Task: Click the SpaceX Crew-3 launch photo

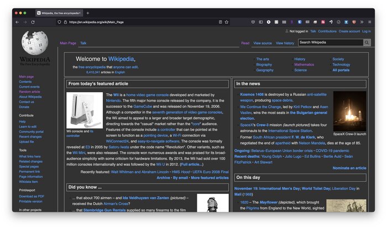Action: 349,111
